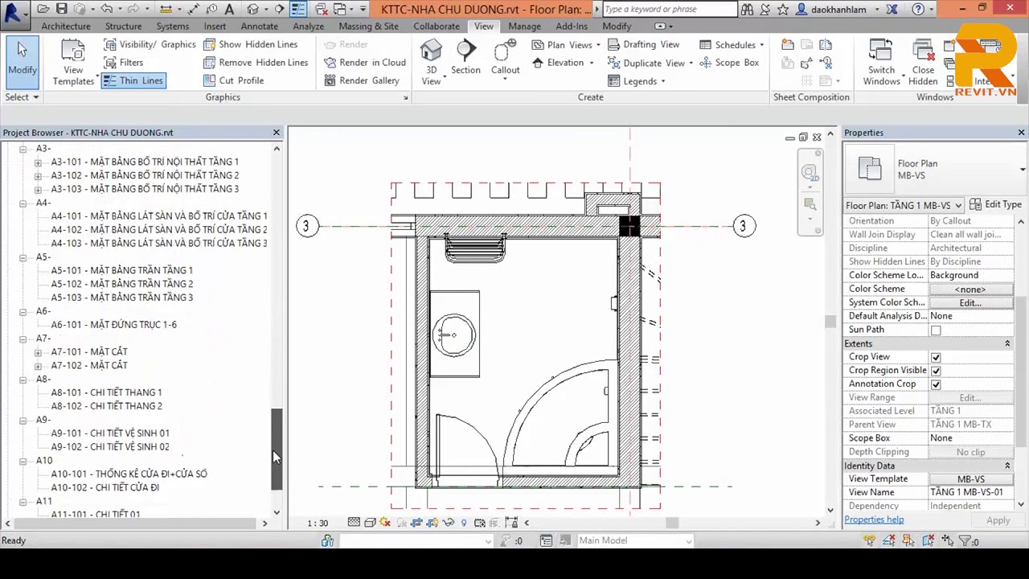Viewport: 1029px width, 579px height.
Task: Start the Callout tool
Action: [505, 59]
